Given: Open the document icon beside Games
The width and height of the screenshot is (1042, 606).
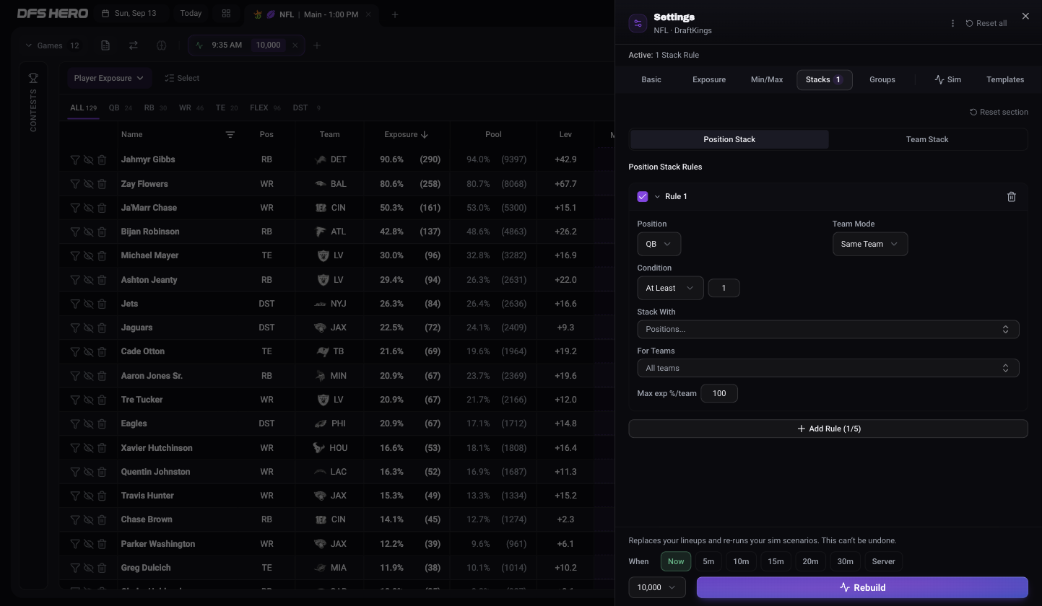Looking at the screenshot, I should pos(105,45).
